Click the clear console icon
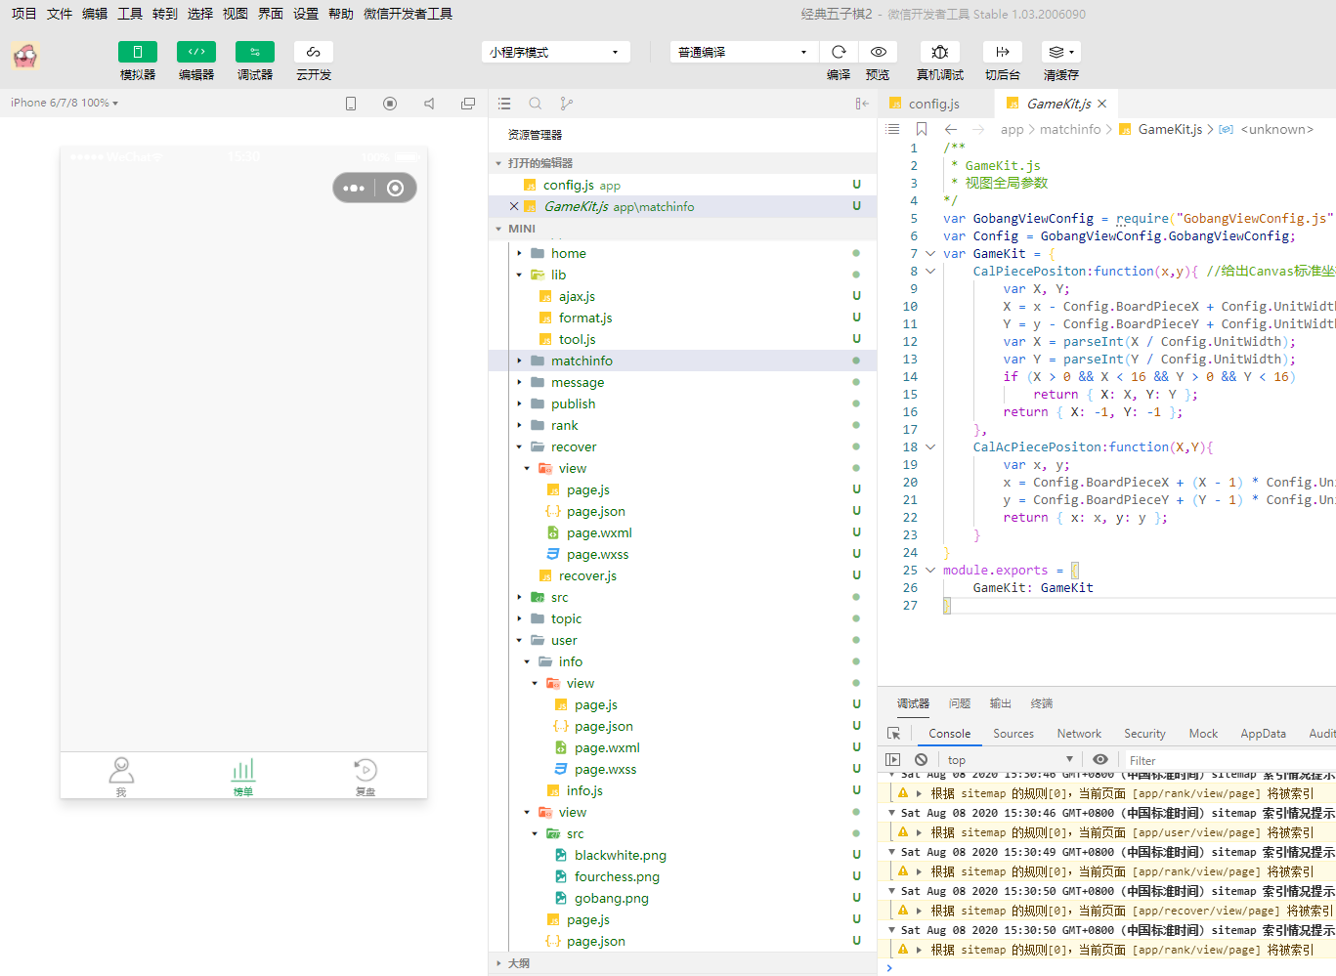1336x976 pixels. (921, 760)
